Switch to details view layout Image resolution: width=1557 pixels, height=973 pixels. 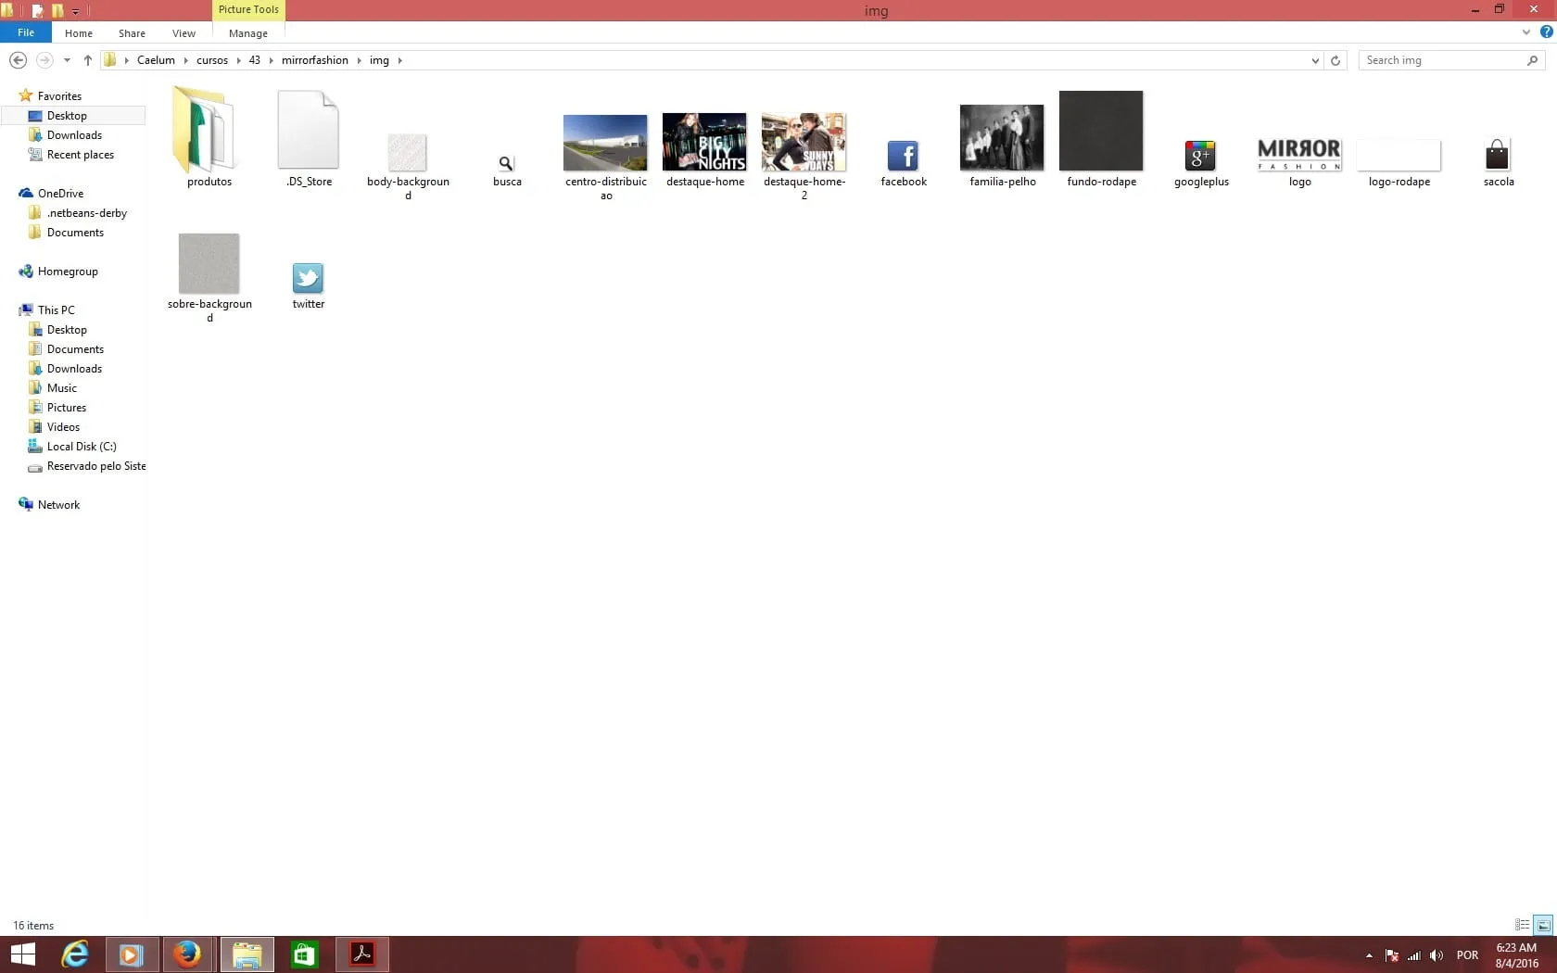click(x=1522, y=925)
